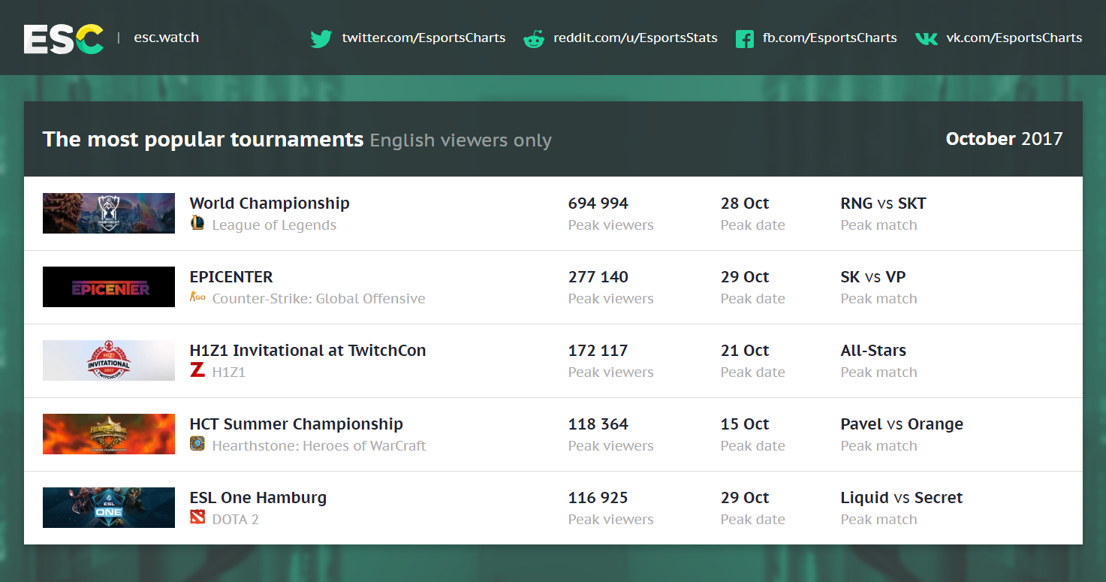Image resolution: width=1106 pixels, height=582 pixels.
Task: Click the Facebook icon in the header
Action: pyautogui.click(x=744, y=38)
